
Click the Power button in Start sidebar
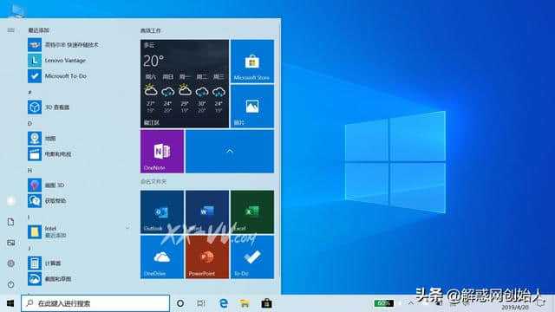click(10, 284)
